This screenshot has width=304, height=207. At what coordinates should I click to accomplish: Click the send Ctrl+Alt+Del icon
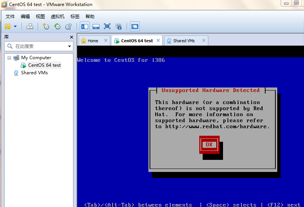[x=30, y=26]
